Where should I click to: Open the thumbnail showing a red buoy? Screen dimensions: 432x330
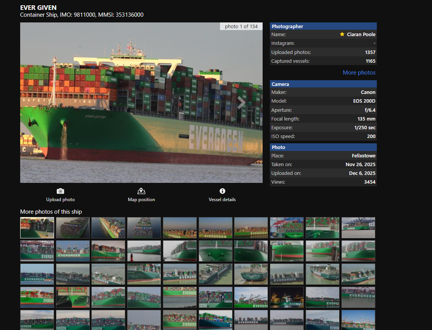coord(144,251)
